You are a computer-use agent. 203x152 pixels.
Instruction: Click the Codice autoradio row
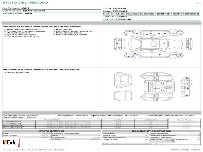tap(125, 144)
